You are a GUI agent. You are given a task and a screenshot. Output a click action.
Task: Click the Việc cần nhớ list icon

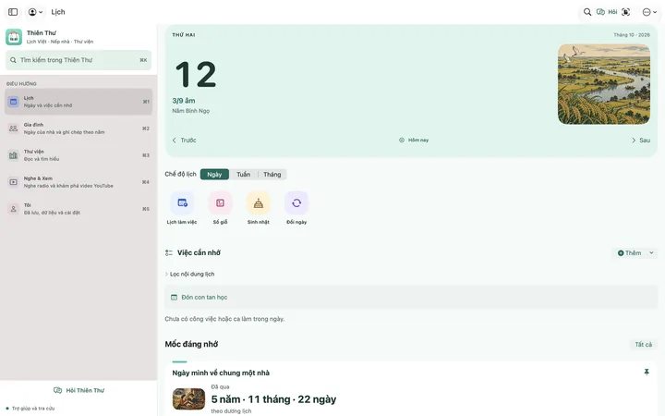pyautogui.click(x=169, y=253)
